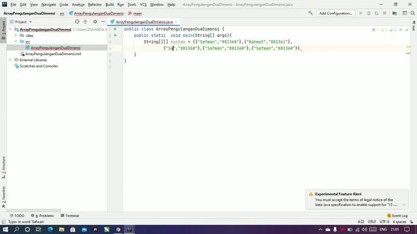The width and height of the screenshot is (417, 234).
Task: Click the main method breadcrumb
Action: 135,13
